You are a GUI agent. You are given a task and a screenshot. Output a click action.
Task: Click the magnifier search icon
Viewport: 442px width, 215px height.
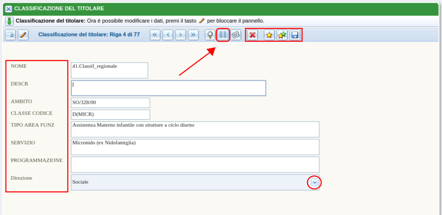(x=210, y=35)
